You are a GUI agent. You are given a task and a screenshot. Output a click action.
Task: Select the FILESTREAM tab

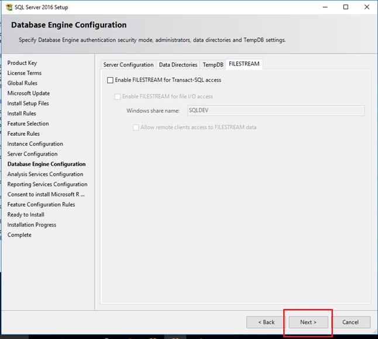pos(244,64)
